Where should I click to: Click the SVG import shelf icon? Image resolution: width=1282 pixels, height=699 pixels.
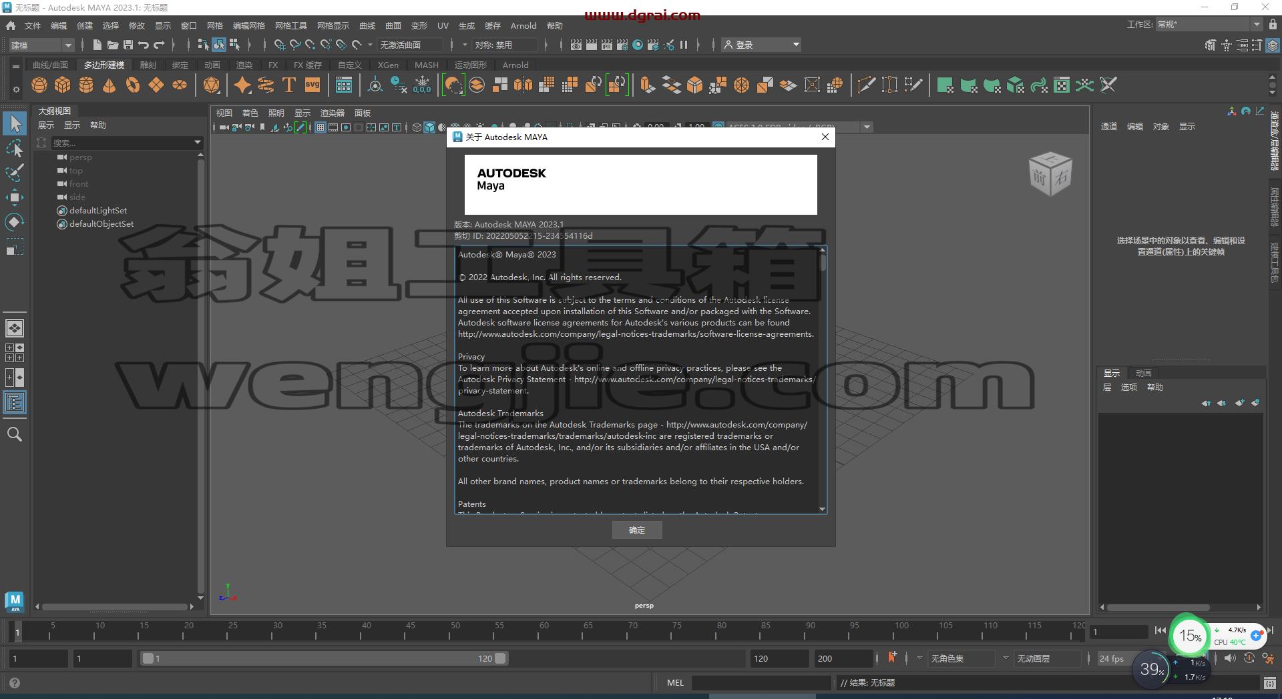312,85
